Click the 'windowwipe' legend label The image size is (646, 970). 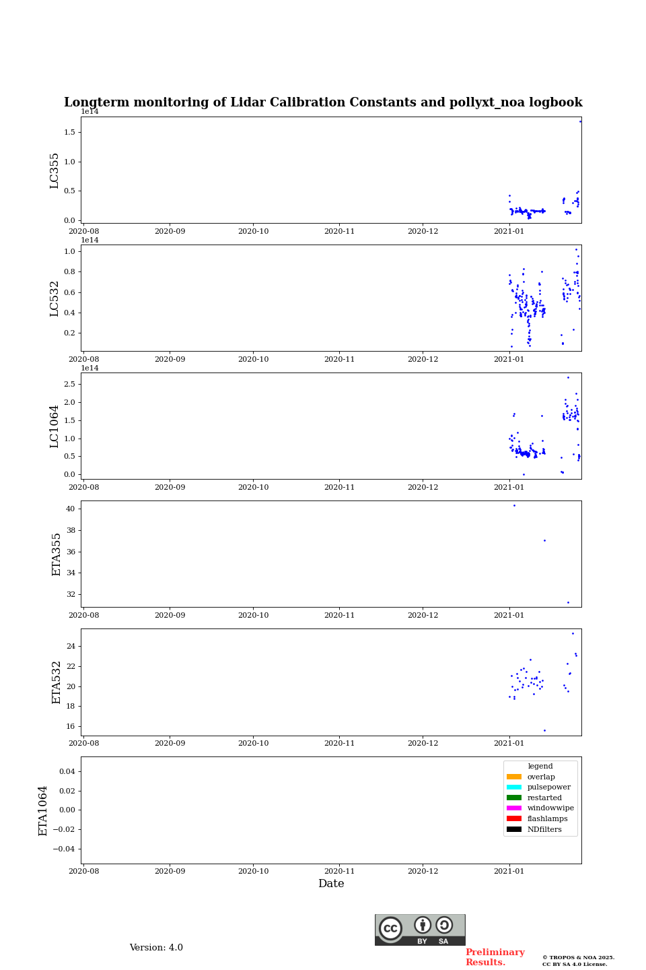point(550,808)
